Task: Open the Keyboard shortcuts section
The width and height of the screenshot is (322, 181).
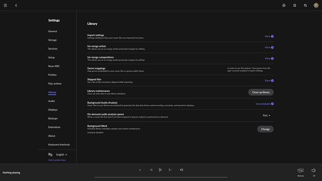Action: [x=59, y=145]
